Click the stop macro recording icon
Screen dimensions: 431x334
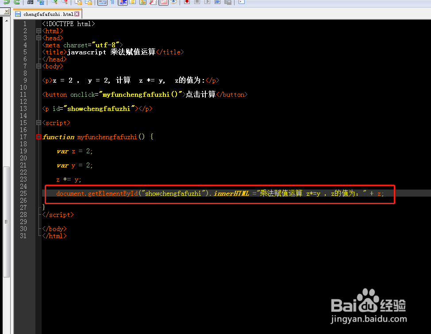click(197, 2)
